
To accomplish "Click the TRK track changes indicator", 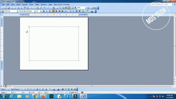I will pyautogui.click(x=58, y=92).
